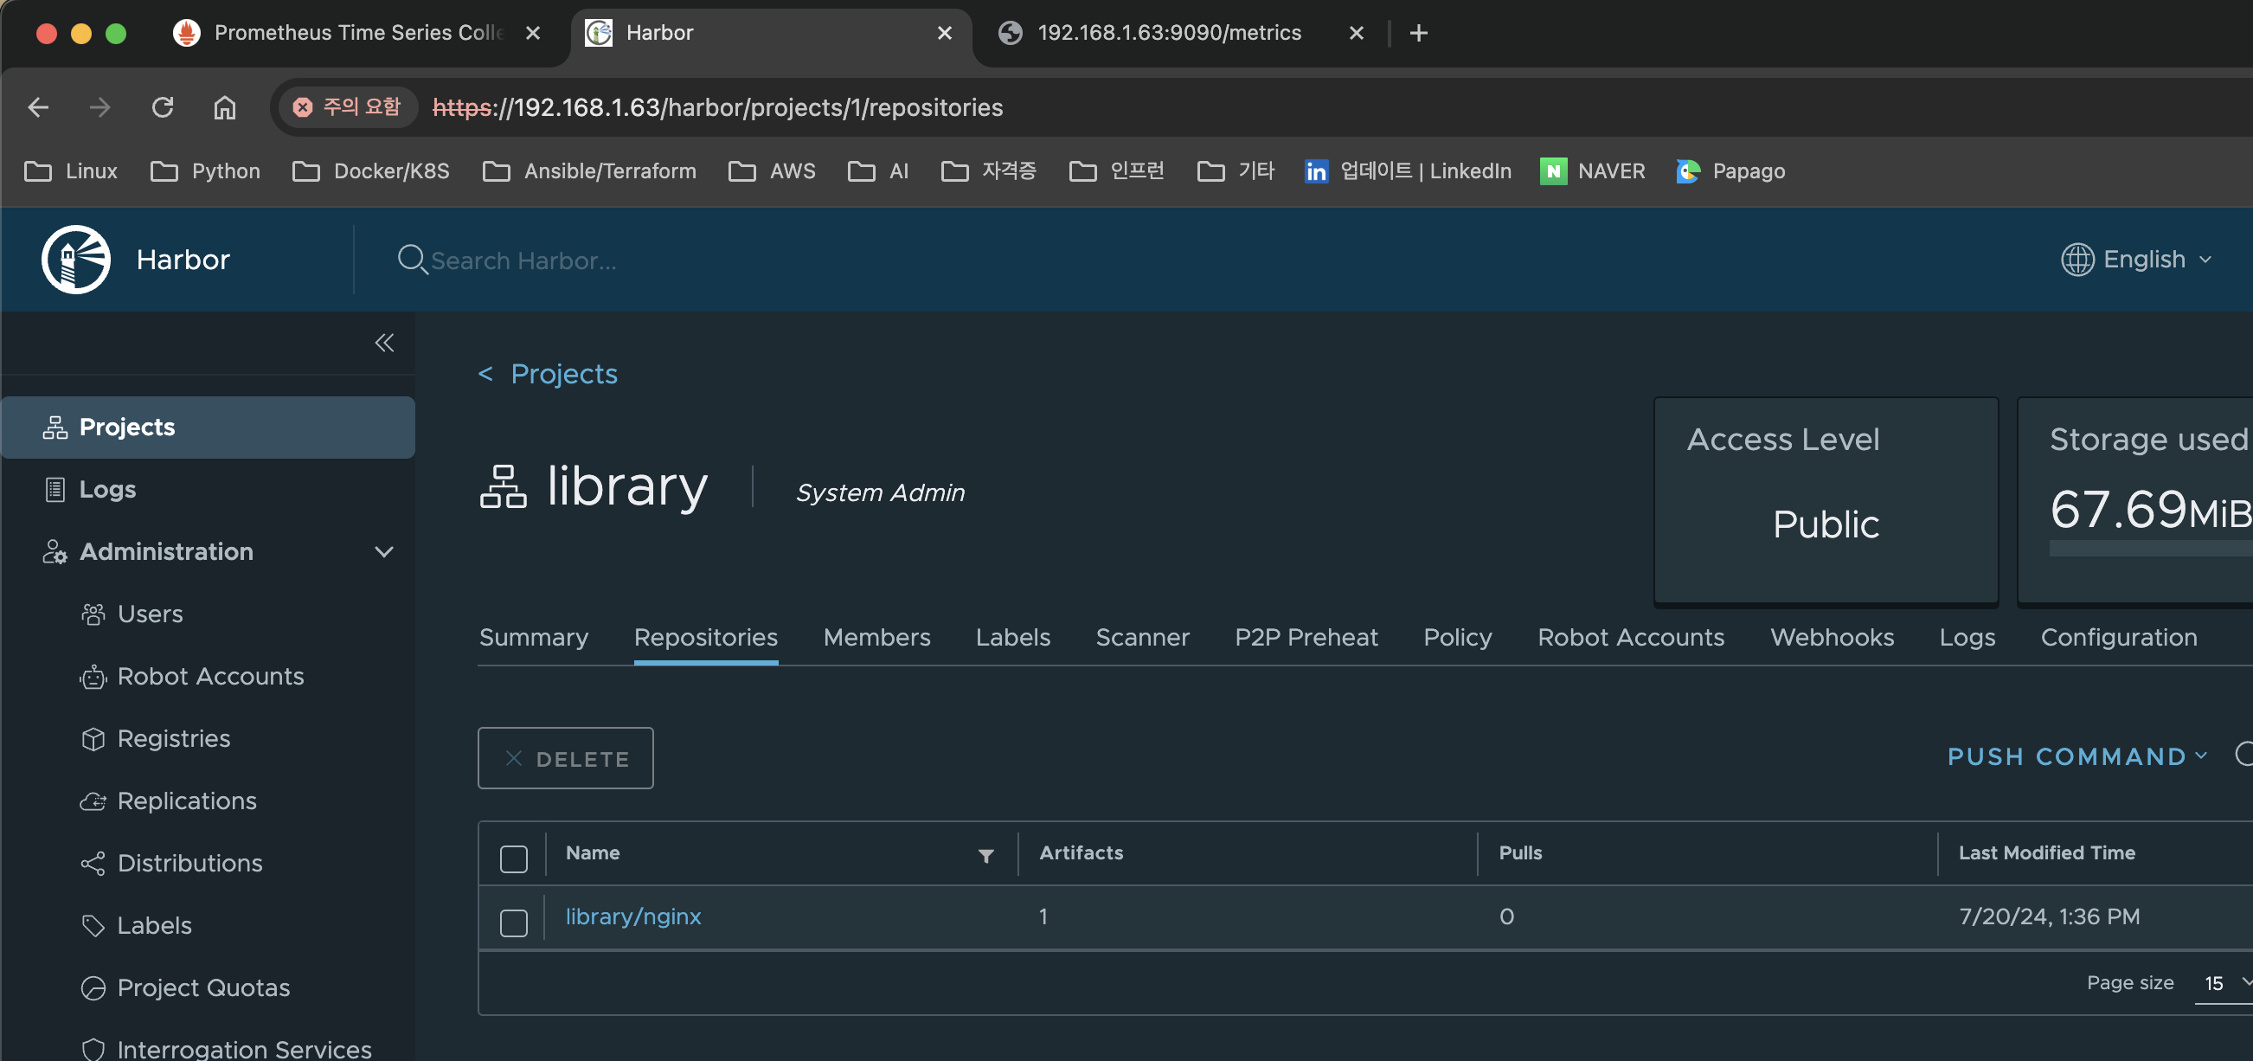Click the Harbor lighthouse logo

pyautogui.click(x=76, y=260)
